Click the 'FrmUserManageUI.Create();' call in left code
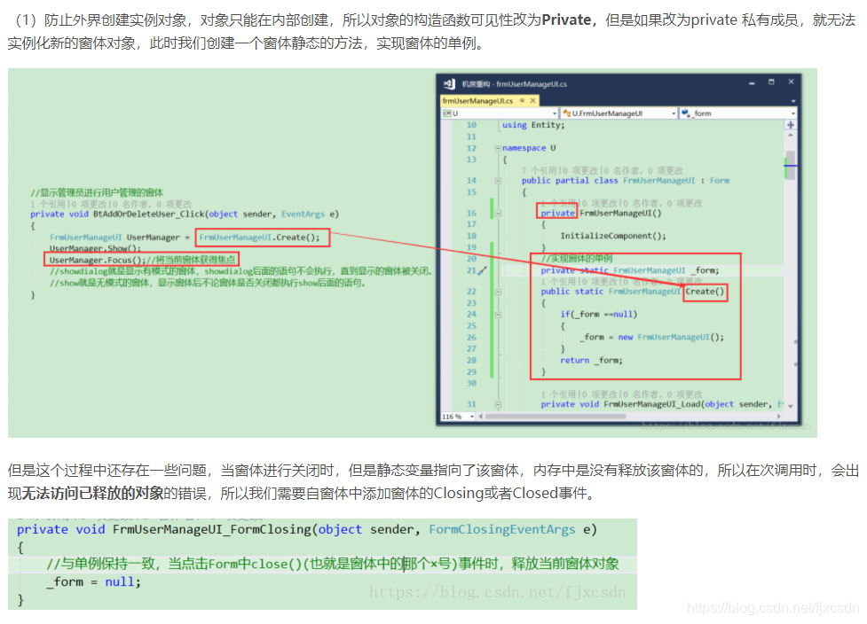867x624 pixels. (x=259, y=238)
